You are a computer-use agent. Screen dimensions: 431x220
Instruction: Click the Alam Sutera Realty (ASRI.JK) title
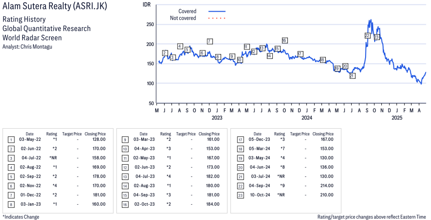pyautogui.click(x=55, y=6)
